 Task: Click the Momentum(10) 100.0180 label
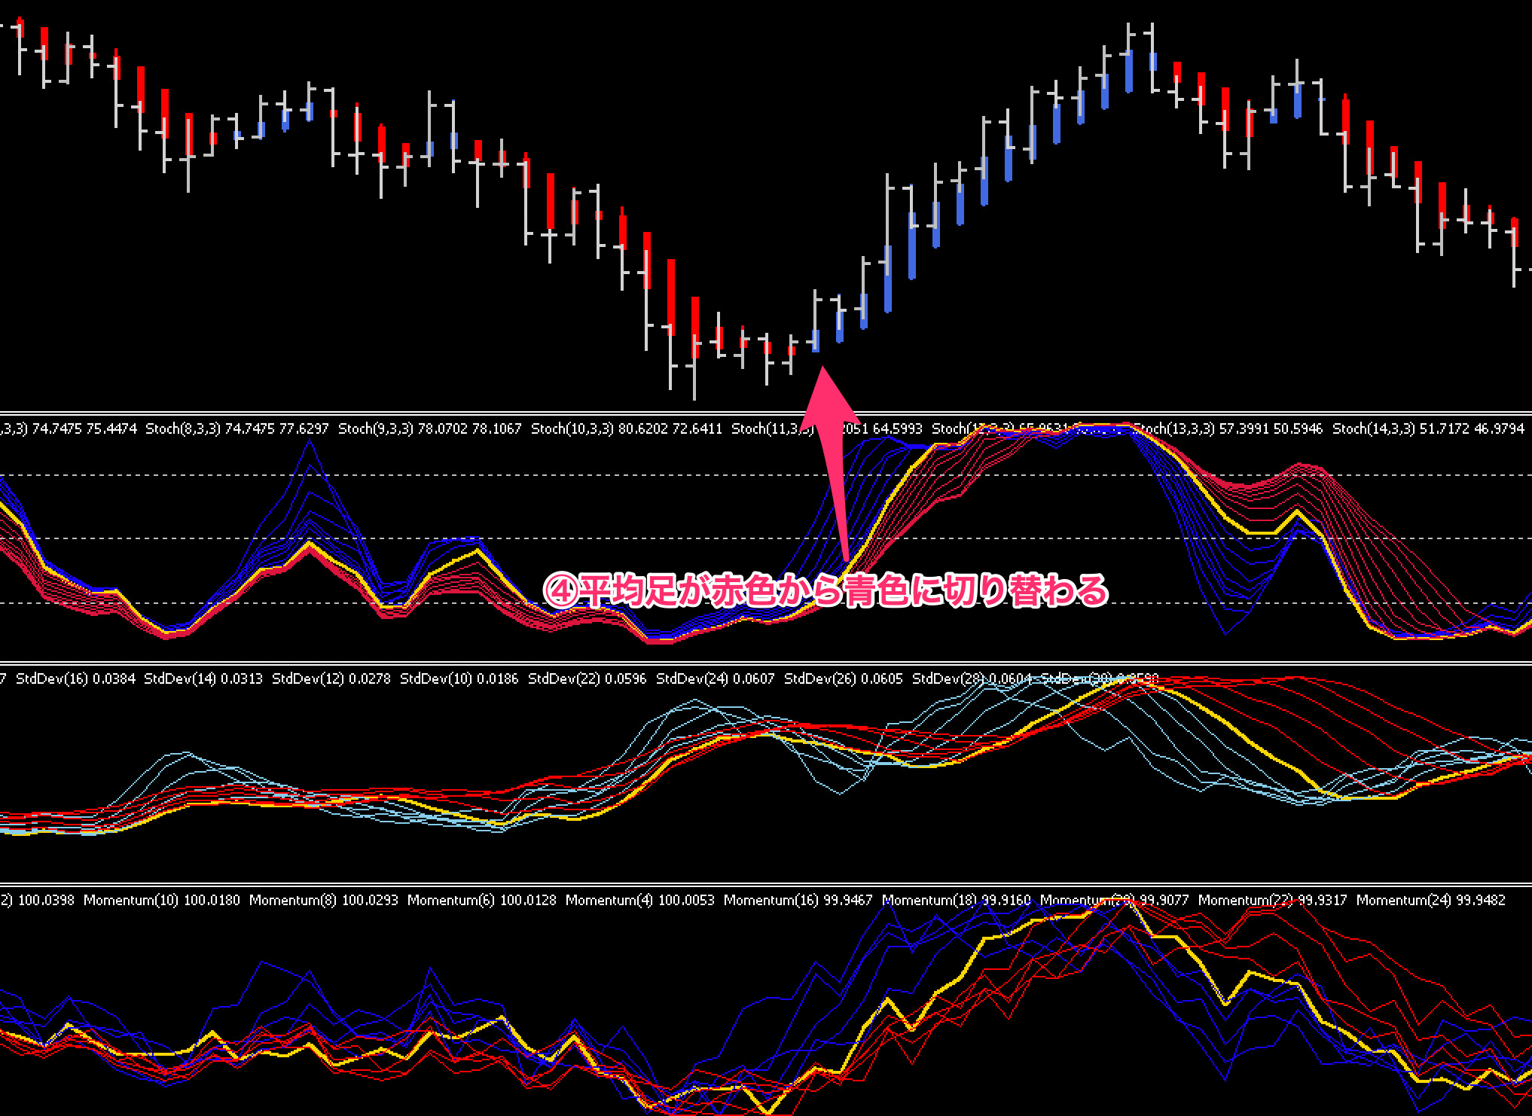pos(162,900)
